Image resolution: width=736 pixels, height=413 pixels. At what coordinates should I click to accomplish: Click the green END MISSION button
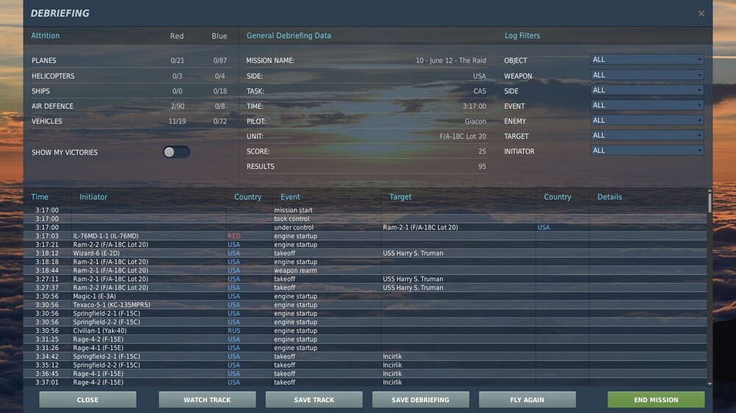656,400
